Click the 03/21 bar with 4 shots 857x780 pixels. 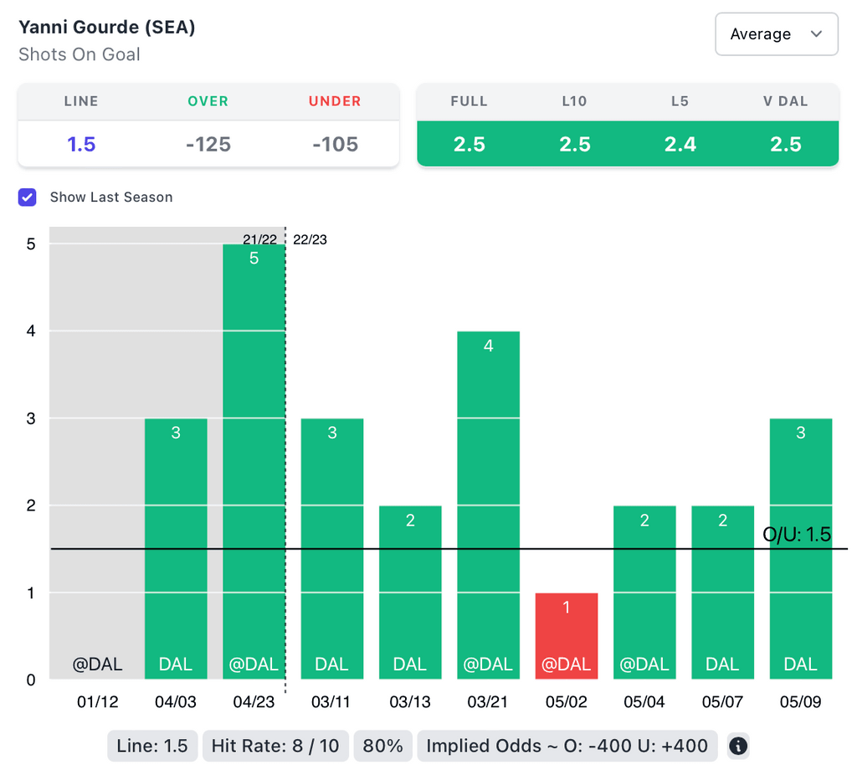488,505
